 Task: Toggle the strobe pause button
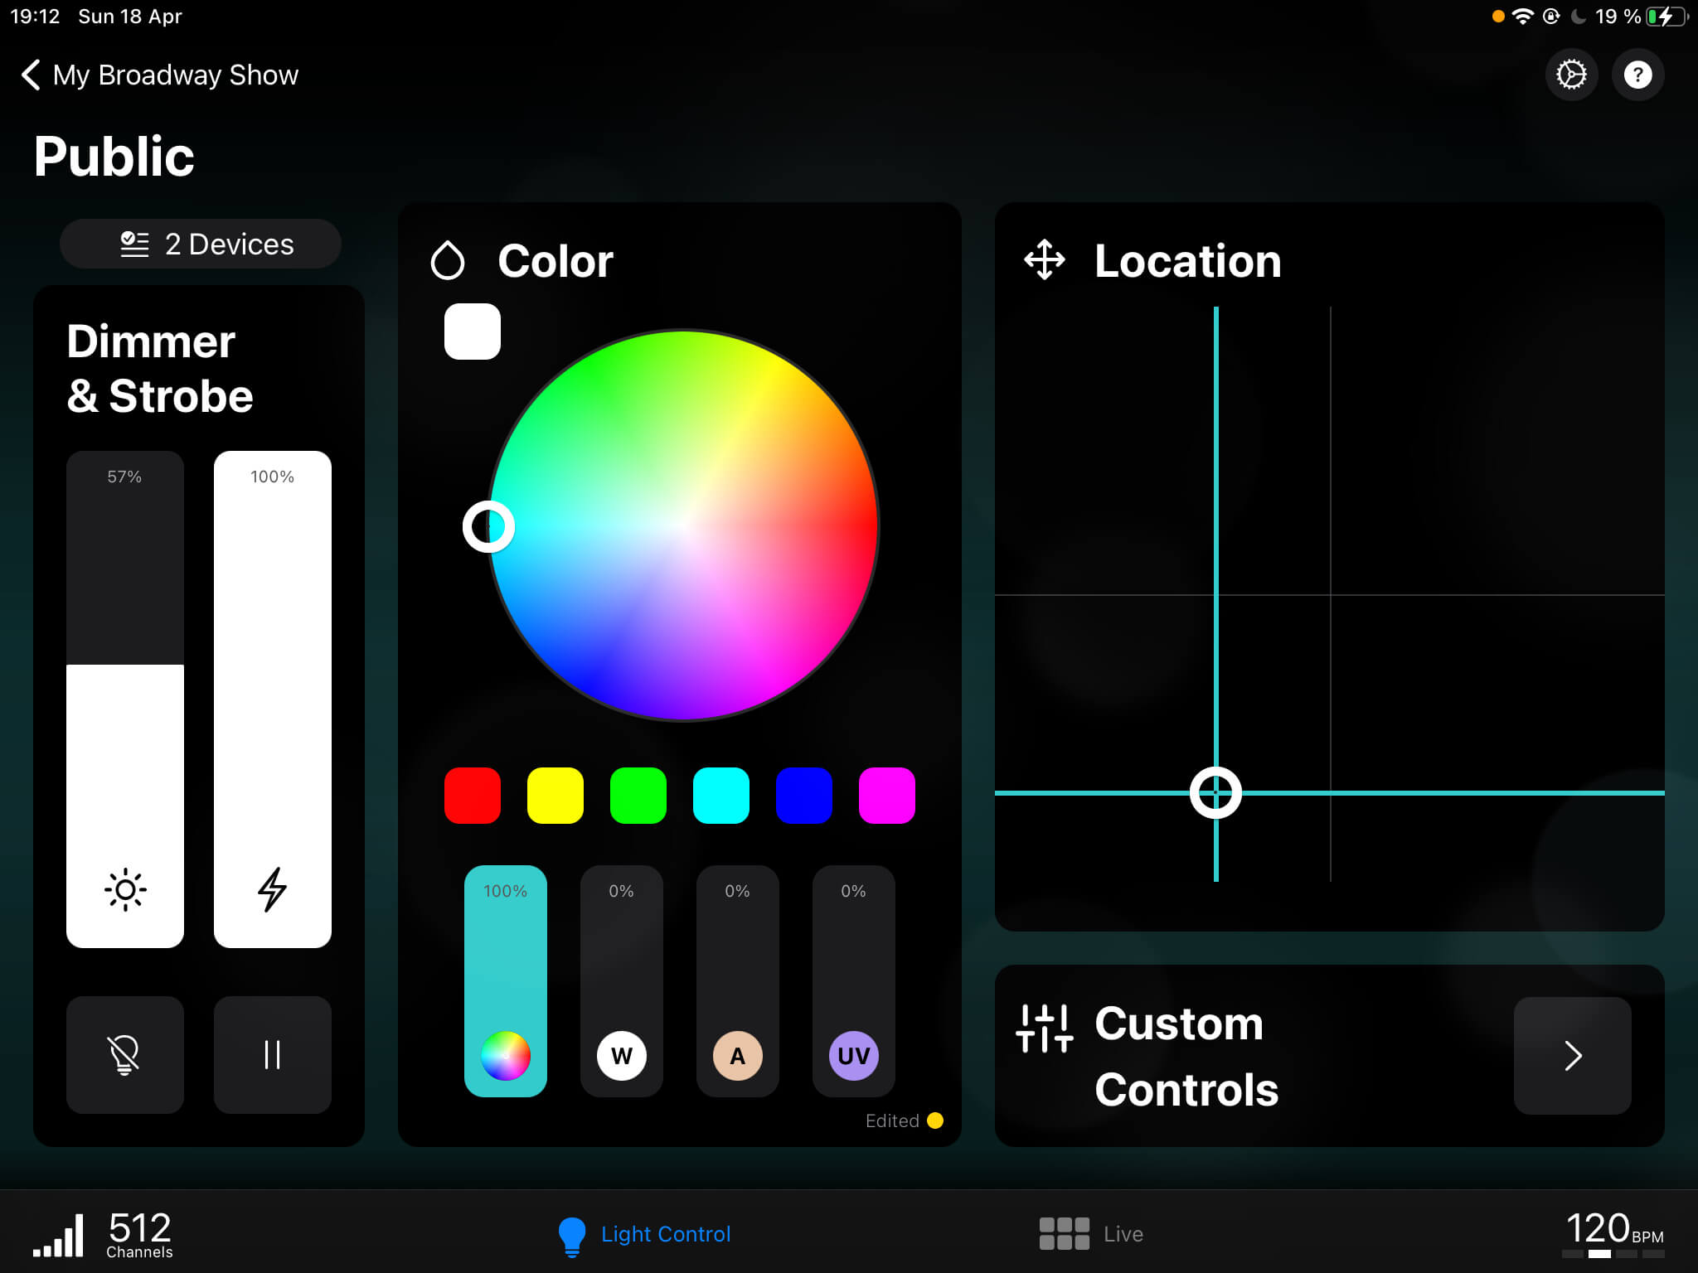coord(272,1055)
